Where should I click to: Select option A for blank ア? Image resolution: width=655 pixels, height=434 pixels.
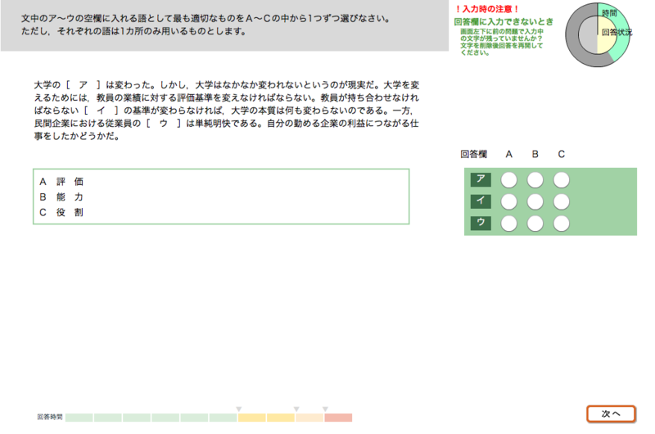pos(508,180)
